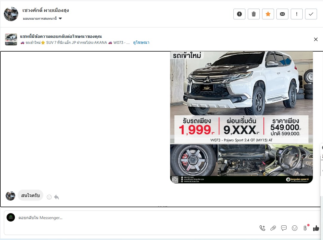Flag conversation with the plain exclamation mark icon
This screenshot has width=323, height=240.
(297, 14)
